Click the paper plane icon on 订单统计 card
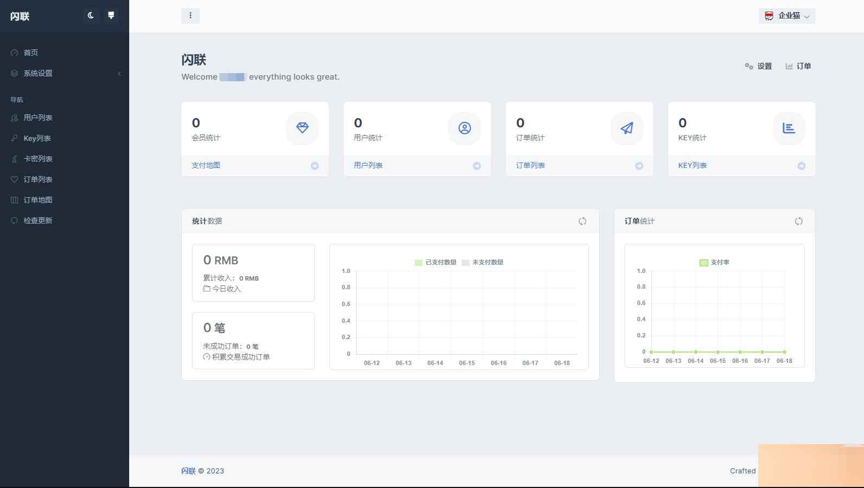The width and height of the screenshot is (864, 488). pyautogui.click(x=627, y=128)
